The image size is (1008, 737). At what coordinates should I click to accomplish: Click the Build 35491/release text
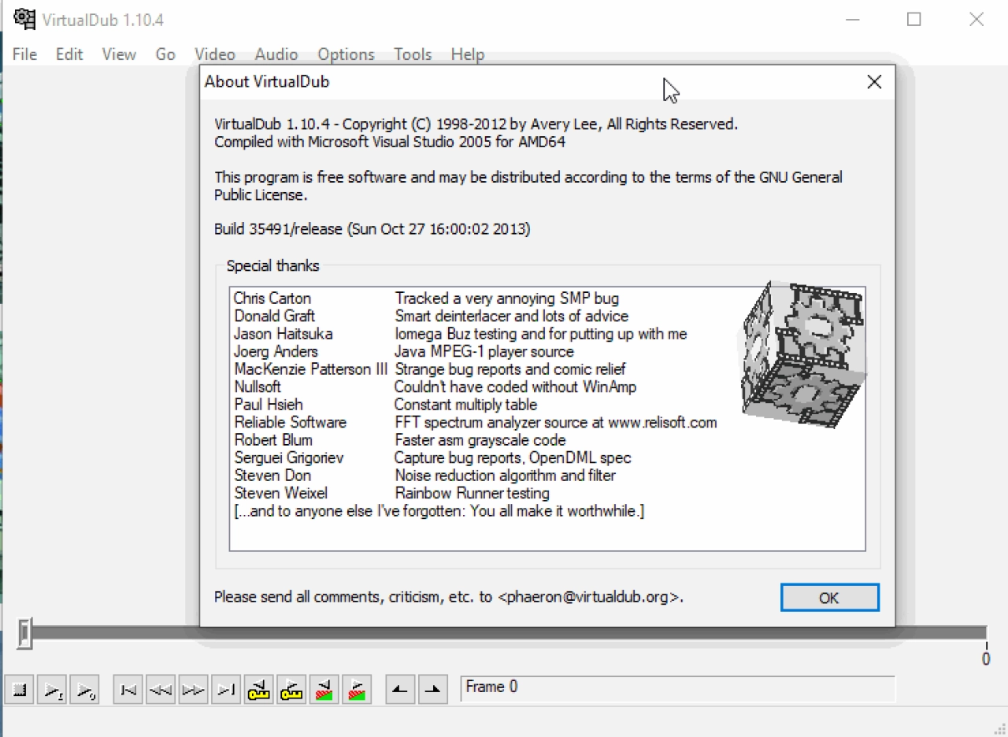[372, 229]
